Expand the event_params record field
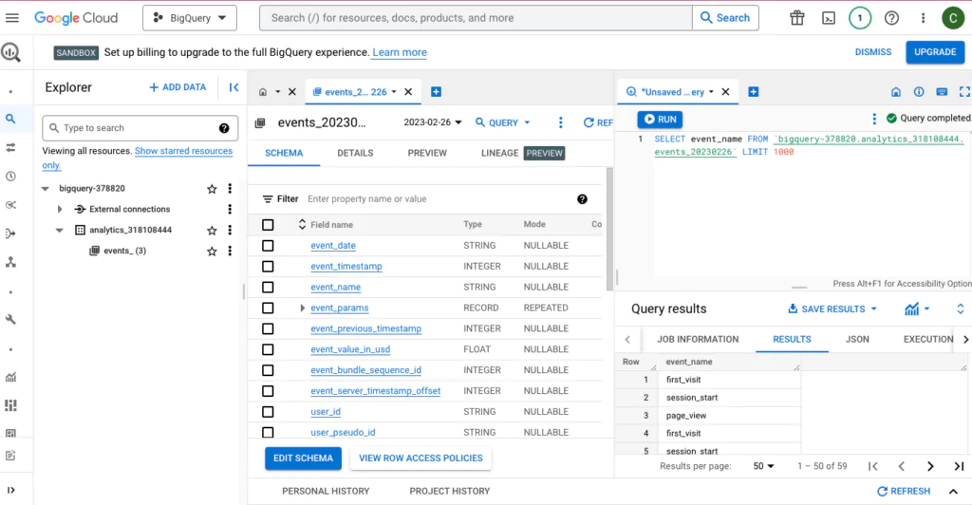Image resolution: width=972 pixels, height=505 pixels. [303, 309]
